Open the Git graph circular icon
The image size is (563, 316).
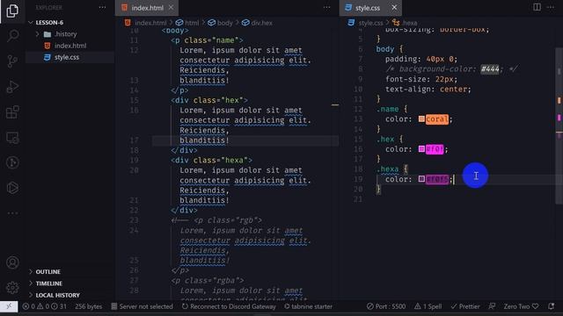tap(12, 162)
